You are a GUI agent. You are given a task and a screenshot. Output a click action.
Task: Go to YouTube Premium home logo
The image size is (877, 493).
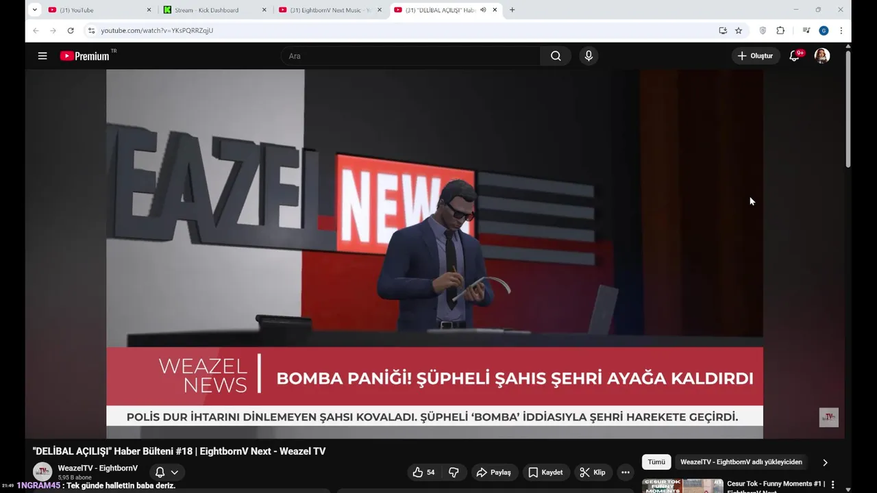click(85, 56)
